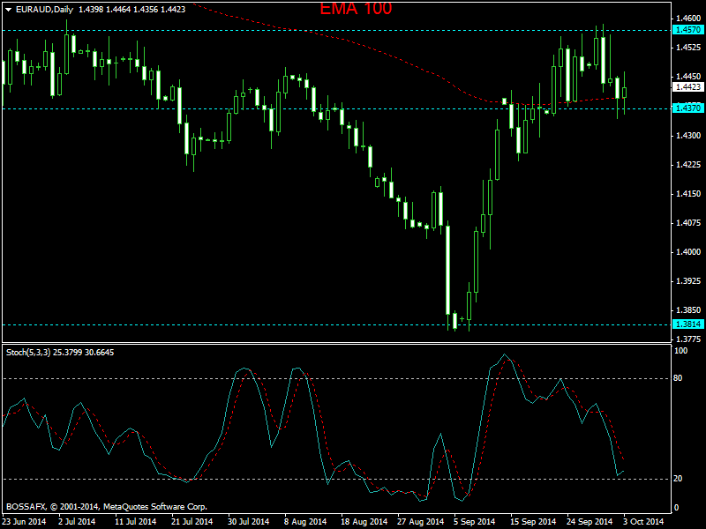Select the EURAUD,Daily chart title
Screen dimensions: 706x529
tap(46, 10)
